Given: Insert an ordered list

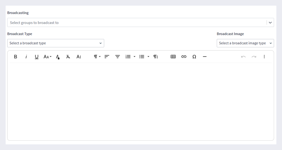Looking at the screenshot, I should tap(128, 57).
